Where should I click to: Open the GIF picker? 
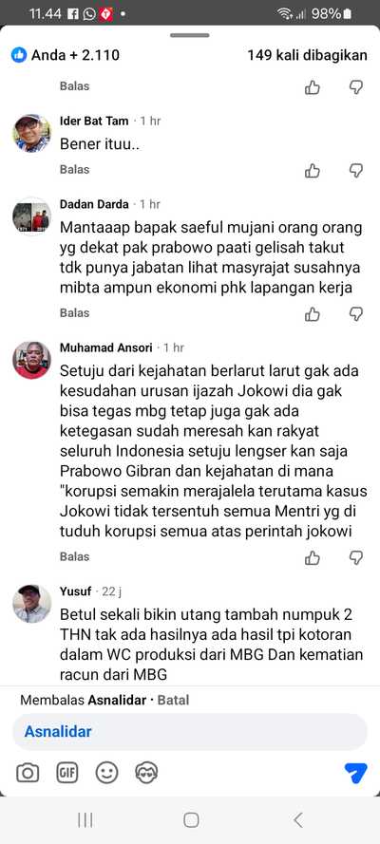point(67,773)
